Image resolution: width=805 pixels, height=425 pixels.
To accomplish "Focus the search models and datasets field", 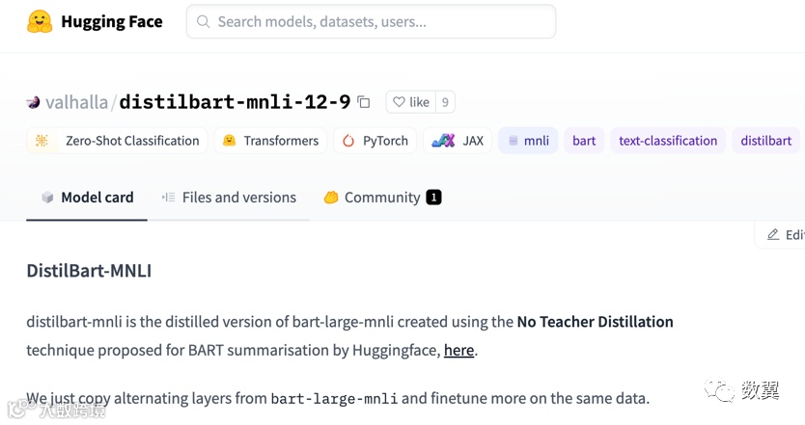I will pos(371,21).
